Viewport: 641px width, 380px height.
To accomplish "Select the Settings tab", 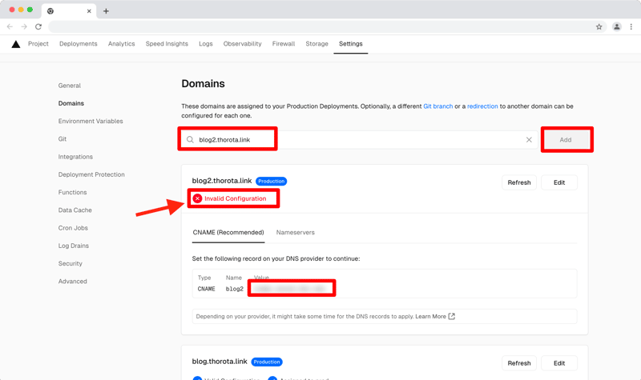I will [351, 44].
